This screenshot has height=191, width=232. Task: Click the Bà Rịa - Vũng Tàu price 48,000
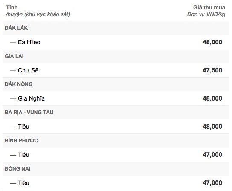212,127
